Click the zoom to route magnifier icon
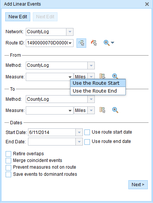The image size is (153, 203). click(106, 43)
